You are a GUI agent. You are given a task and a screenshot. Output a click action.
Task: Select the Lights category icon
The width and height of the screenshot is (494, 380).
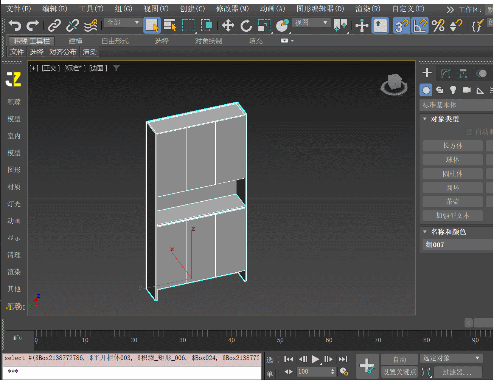tap(453, 90)
